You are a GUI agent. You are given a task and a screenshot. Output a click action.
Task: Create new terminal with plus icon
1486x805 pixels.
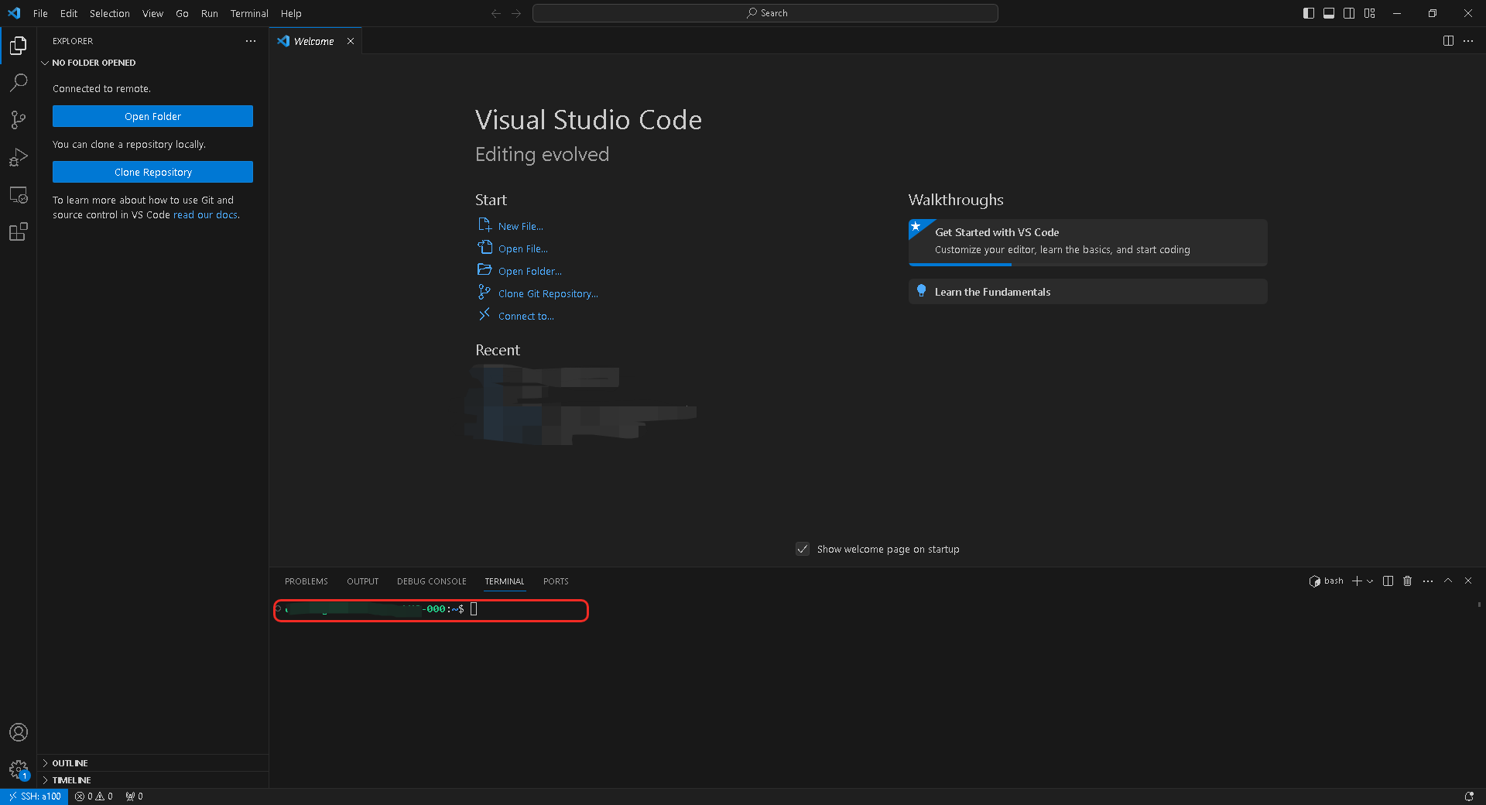[x=1357, y=581]
